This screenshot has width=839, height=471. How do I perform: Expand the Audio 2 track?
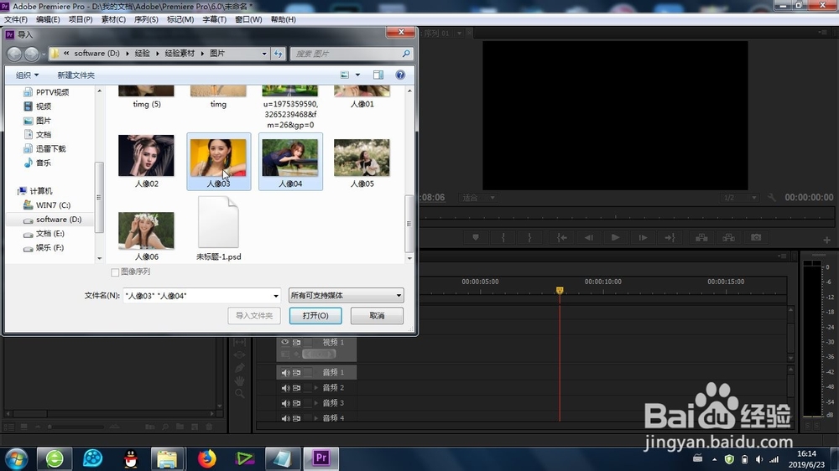315,387
